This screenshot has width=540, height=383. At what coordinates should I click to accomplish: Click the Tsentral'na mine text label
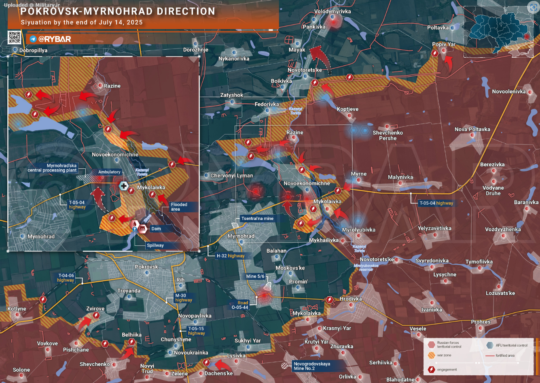pyautogui.click(x=257, y=218)
